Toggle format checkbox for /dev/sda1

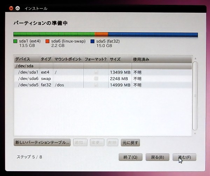[x=96, y=72]
